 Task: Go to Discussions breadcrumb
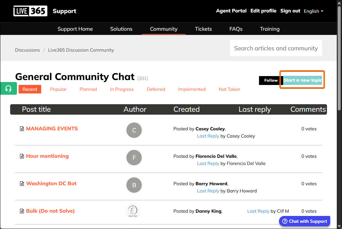[x=27, y=50]
